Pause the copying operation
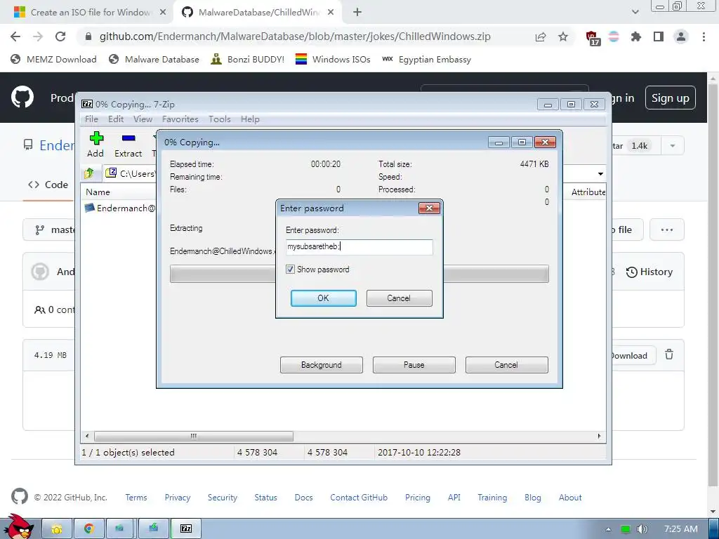 (x=414, y=365)
